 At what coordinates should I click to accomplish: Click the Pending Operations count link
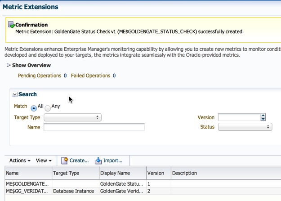(65, 76)
